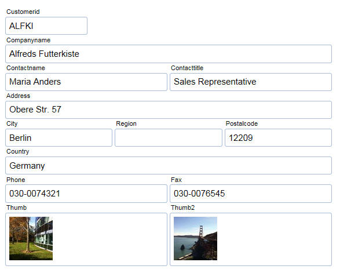Screen dimensions: 340x273
Task: Click the Customerid field containing ALFKI
Action: [x=46, y=26]
